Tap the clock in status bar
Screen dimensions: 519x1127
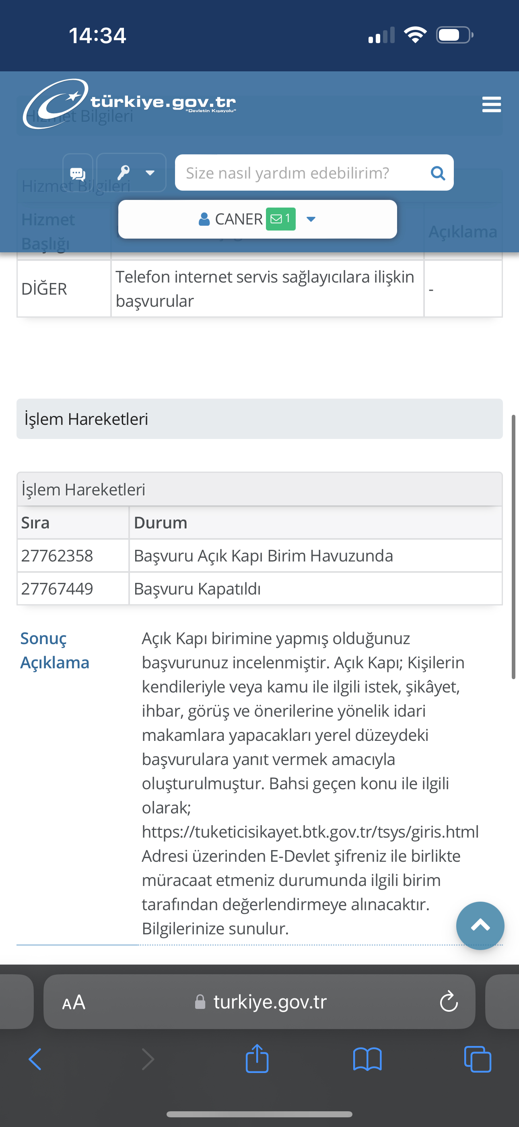pos(97,35)
